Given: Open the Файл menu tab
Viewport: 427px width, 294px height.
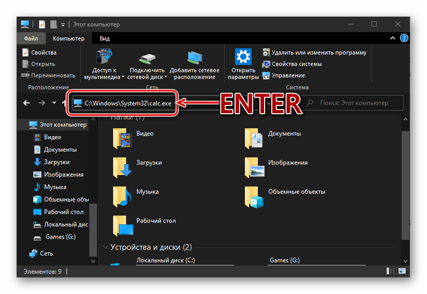Looking at the screenshot, I should coord(31,38).
